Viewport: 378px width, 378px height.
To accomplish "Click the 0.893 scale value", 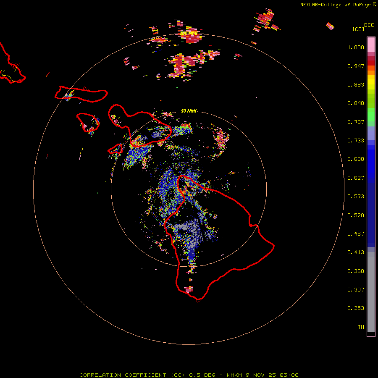I will click(356, 84).
